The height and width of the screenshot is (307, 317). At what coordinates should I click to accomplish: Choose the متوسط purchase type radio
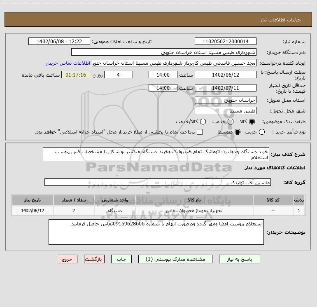pos(238,132)
